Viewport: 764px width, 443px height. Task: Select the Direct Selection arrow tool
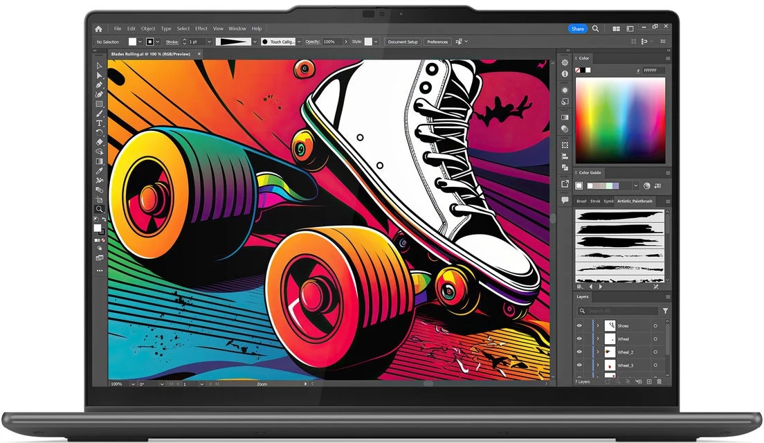[99, 75]
